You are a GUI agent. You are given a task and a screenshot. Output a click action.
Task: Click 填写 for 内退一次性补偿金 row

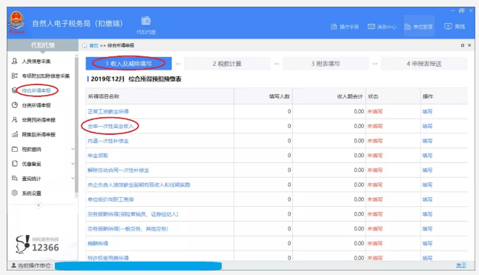click(427, 141)
